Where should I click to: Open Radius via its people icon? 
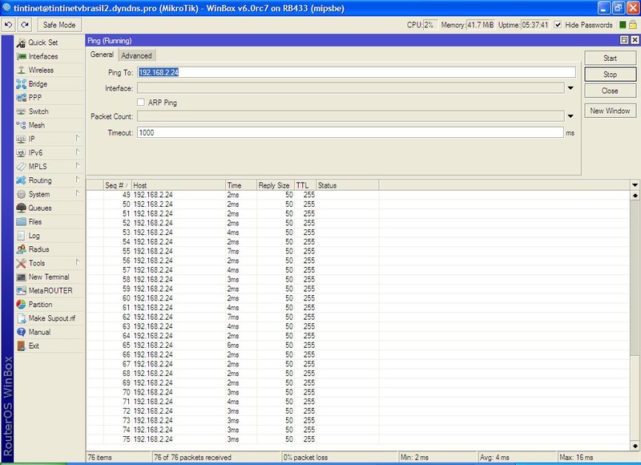point(22,249)
